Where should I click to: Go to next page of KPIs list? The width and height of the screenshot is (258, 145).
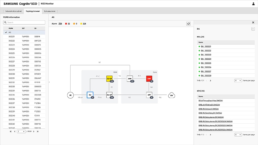(211, 135)
